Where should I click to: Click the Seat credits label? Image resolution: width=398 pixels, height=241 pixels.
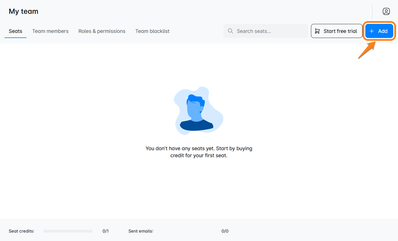[21, 231]
